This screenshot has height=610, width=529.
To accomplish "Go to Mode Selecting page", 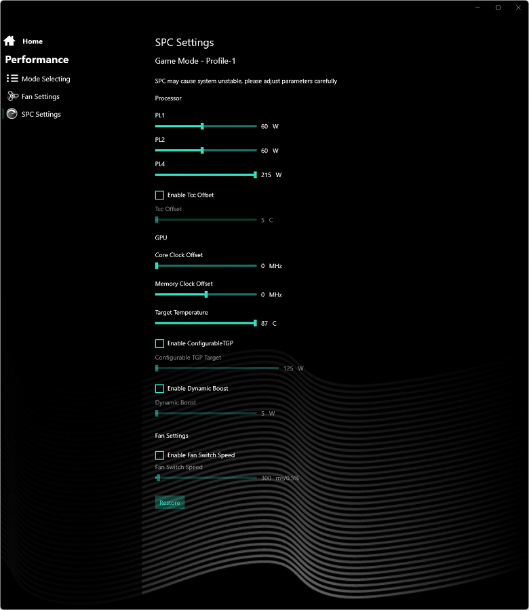I will (x=46, y=79).
